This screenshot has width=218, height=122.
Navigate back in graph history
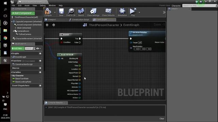pyautogui.click(x=47, y=25)
